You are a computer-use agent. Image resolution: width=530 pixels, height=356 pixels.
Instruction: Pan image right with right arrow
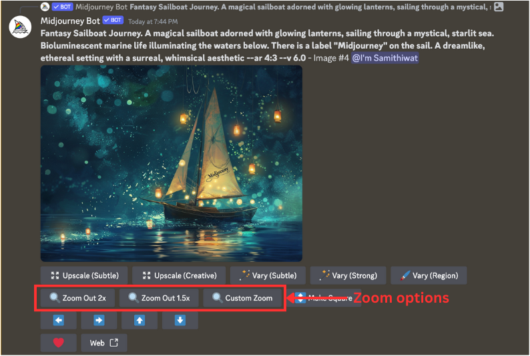99,320
